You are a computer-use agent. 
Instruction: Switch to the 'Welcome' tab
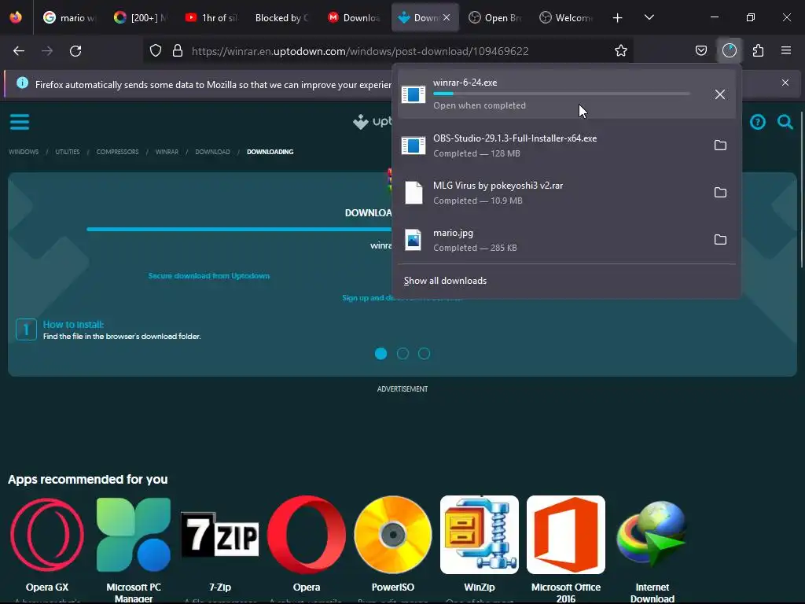coord(566,17)
